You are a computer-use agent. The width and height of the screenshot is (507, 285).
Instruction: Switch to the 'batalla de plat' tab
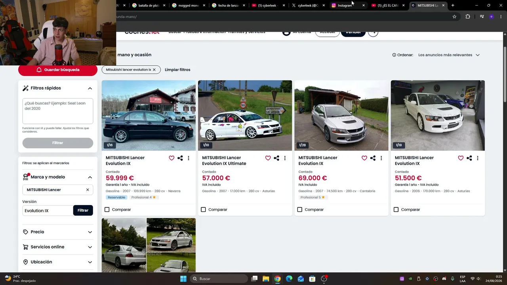click(x=148, y=6)
